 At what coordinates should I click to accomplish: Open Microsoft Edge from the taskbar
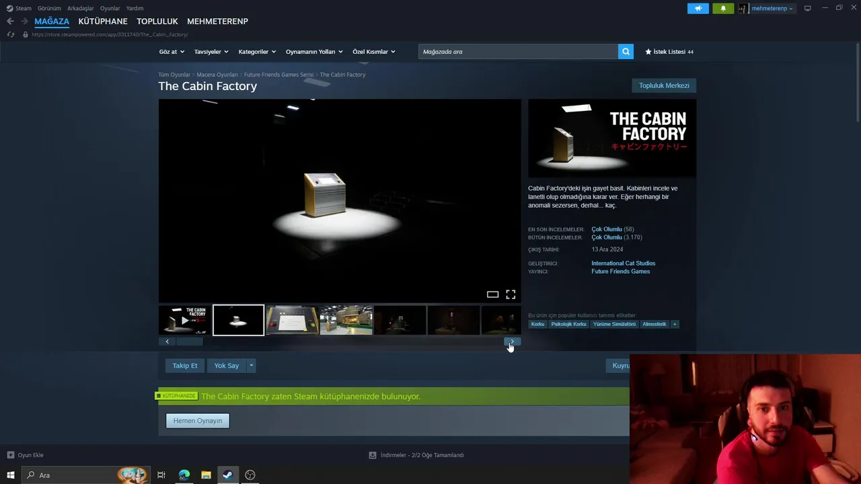click(184, 475)
